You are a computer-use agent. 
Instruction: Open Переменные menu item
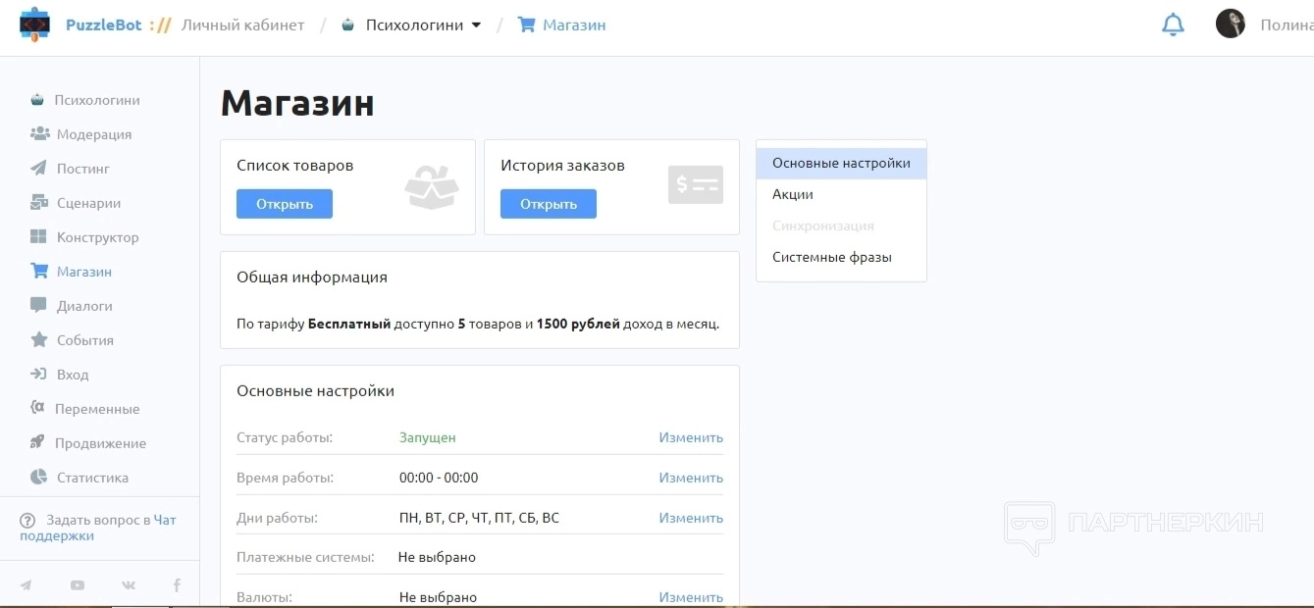tap(97, 409)
